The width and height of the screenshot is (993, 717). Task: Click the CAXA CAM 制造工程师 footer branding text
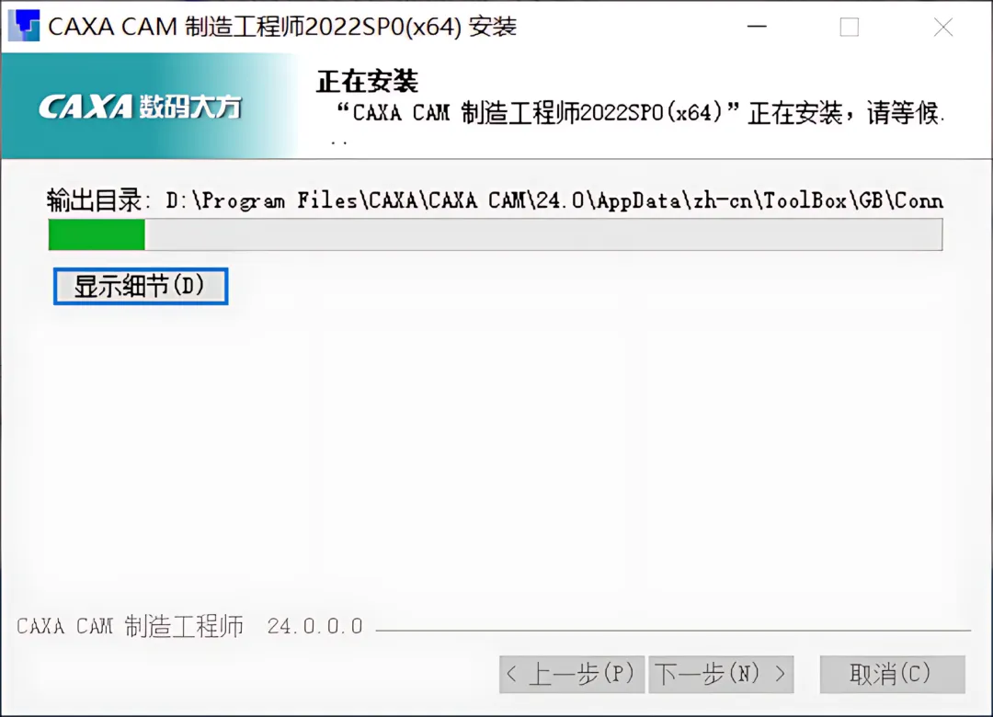click(x=130, y=626)
